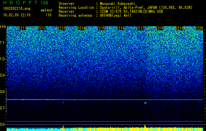This screenshot has width=206, height=131.
Task: Click the date stamp 10.02.09 22:10
Action: pos(17,15)
